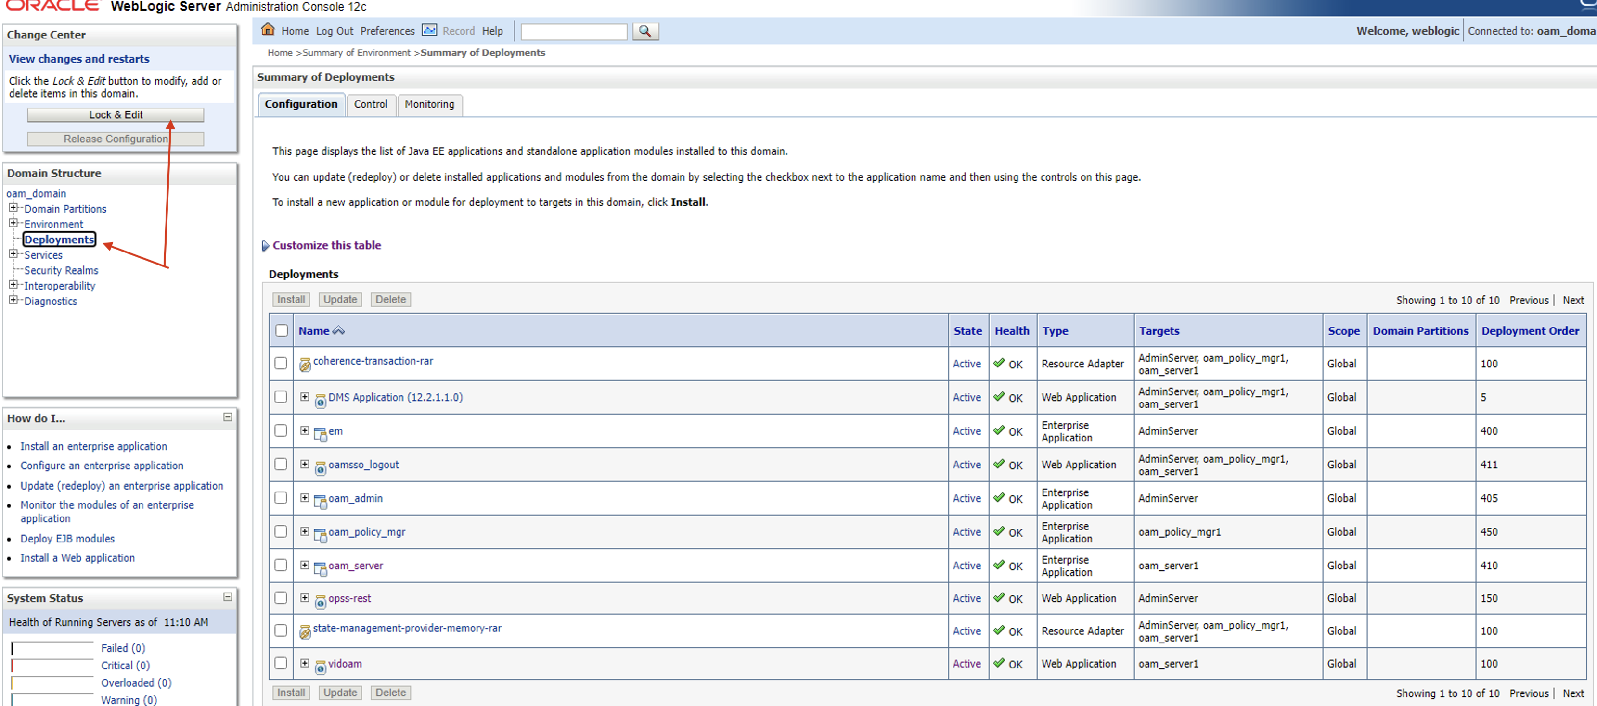Check the em deployment checkbox
Viewport: 1597px width, 706px height.
click(x=281, y=430)
